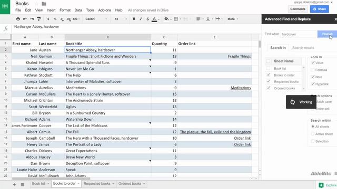Add a new sheet with plus icon
The image size is (337, 189).
coord(14,184)
